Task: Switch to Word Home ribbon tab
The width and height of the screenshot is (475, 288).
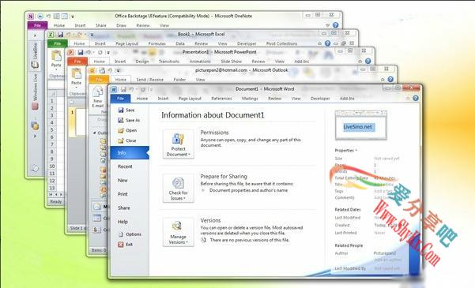Action: [142, 99]
